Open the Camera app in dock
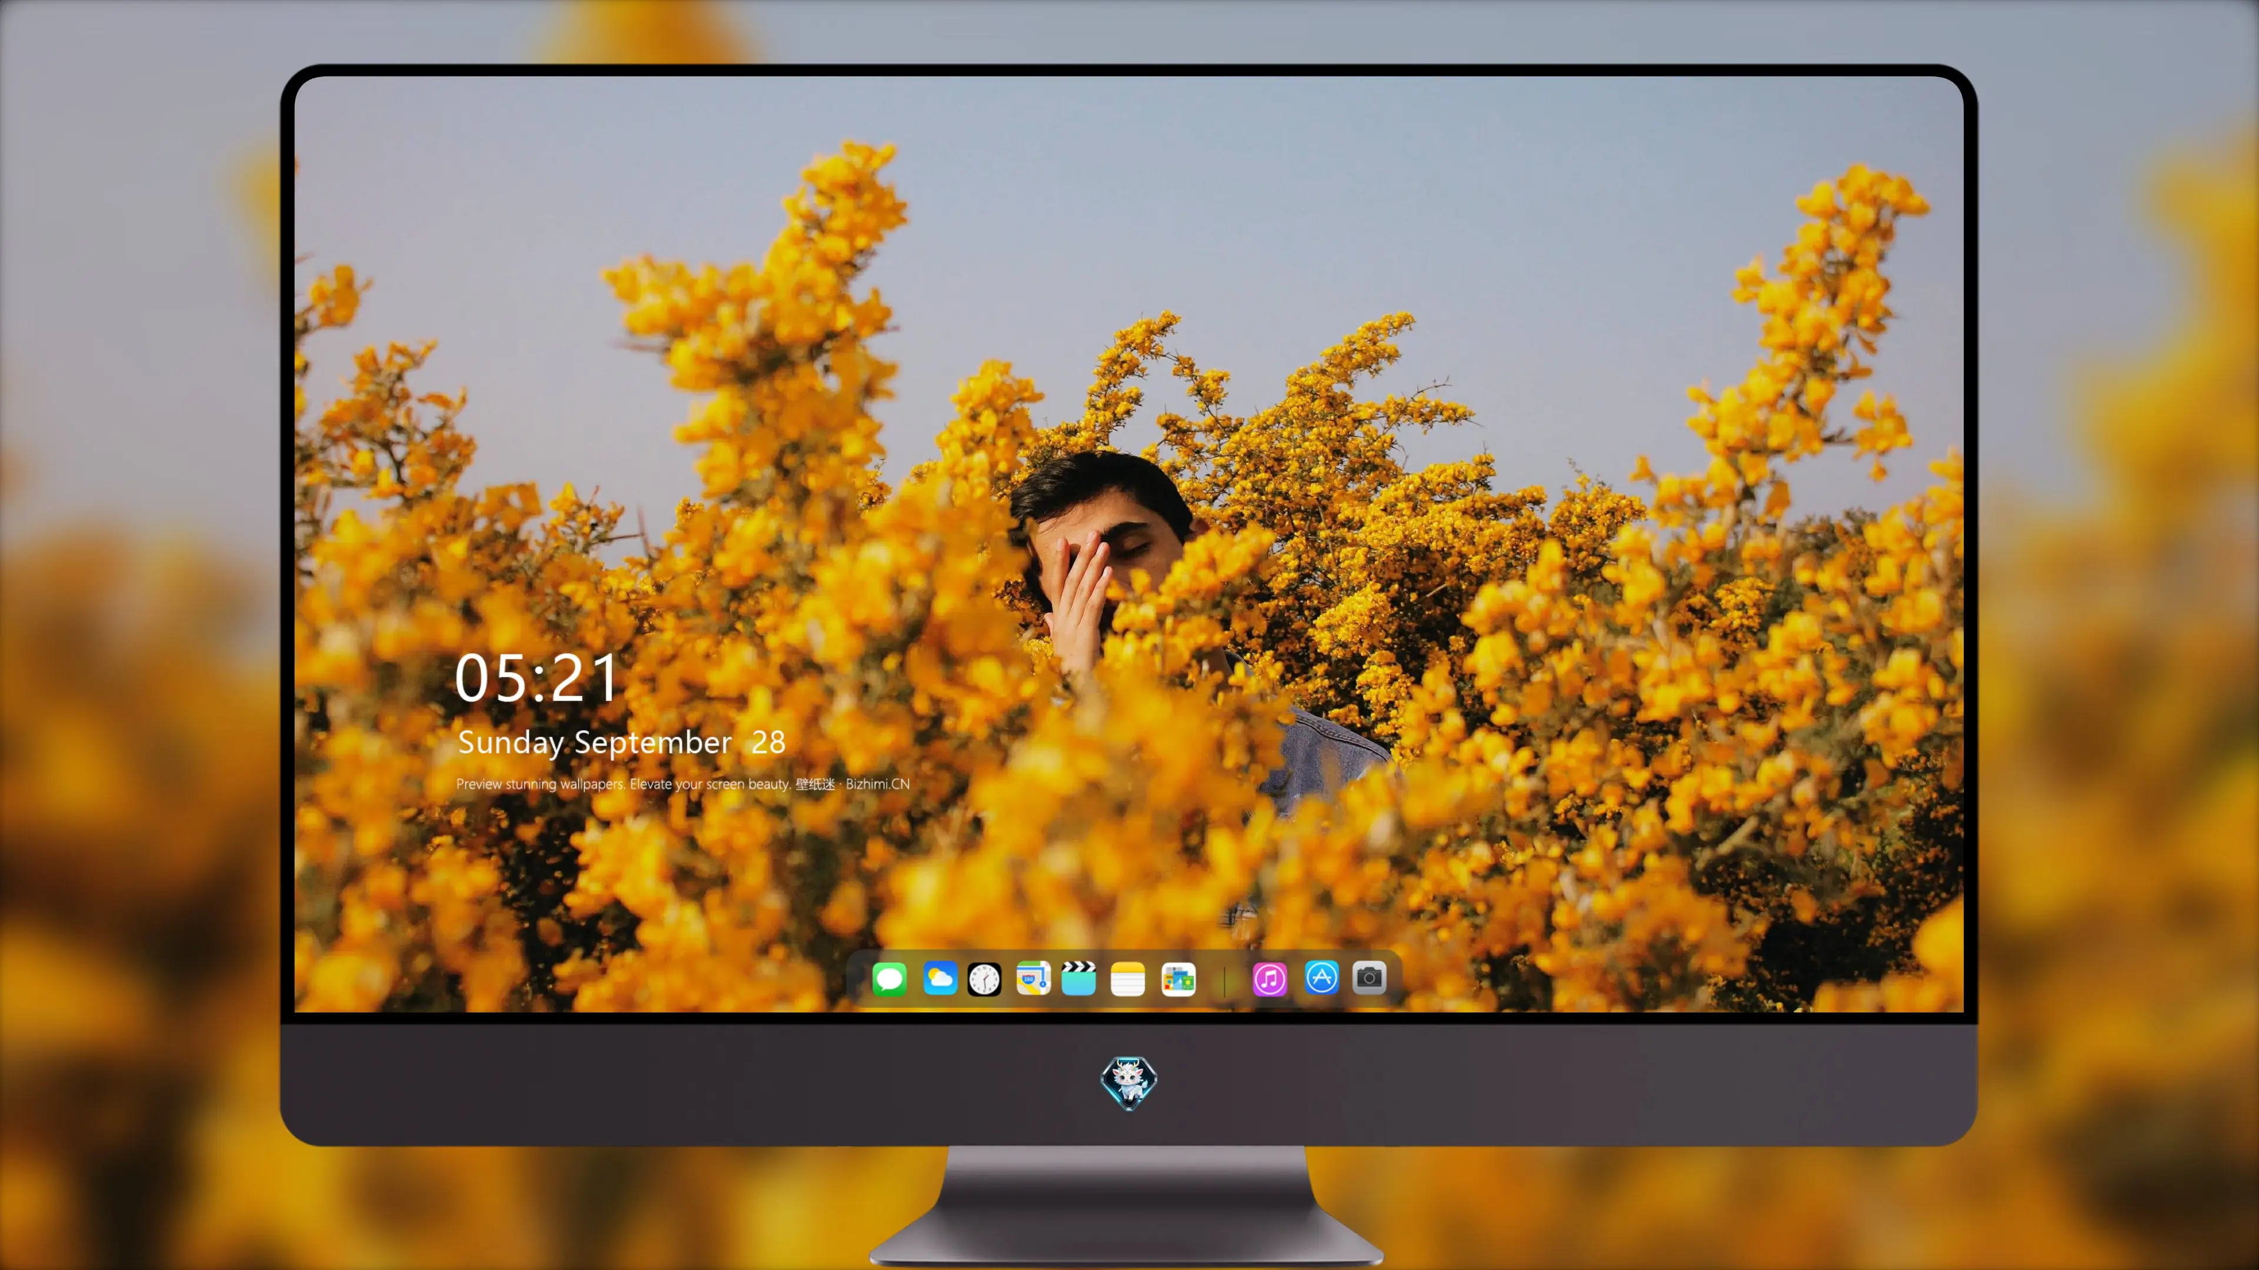 point(1369,977)
